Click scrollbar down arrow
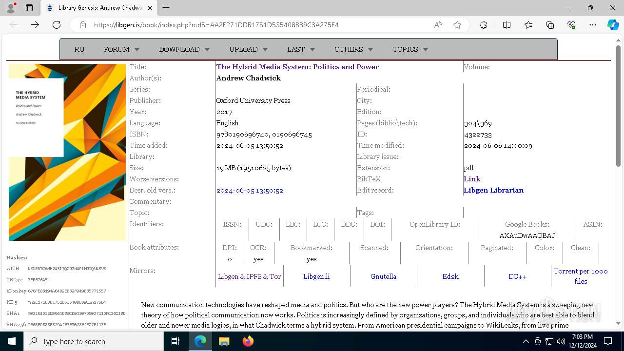 click(x=619, y=323)
